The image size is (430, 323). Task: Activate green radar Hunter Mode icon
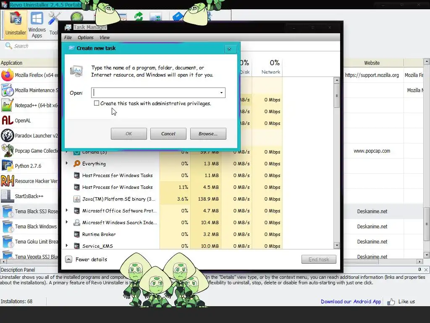(77, 17)
